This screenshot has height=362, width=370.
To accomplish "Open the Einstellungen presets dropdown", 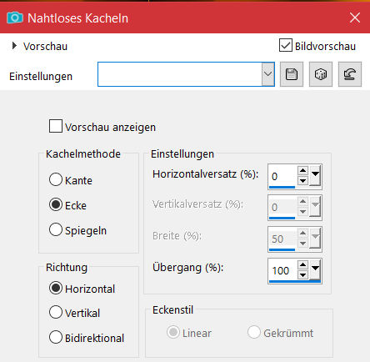I will click(268, 74).
